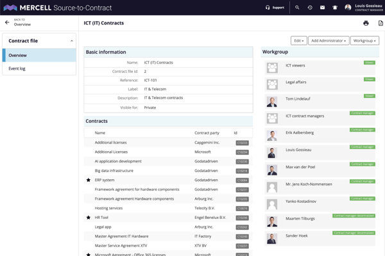Screen dimensions: 385x256
Task: Click the Support headset icon
Action: (x=268, y=8)
